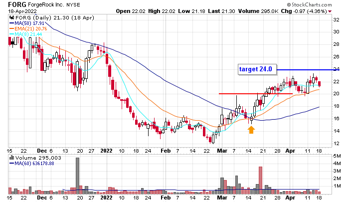Click the Feb label under the volume panel
Image resolution: width=349 pixels, height=202 pixels.
click(166, 198)
